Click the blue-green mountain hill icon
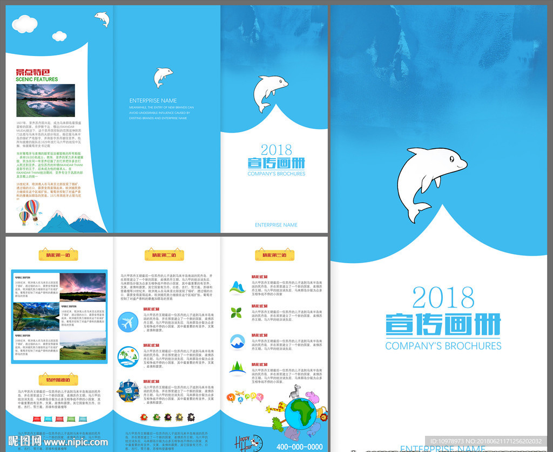This screenshot has width=553, height=452. coord(238,287)
